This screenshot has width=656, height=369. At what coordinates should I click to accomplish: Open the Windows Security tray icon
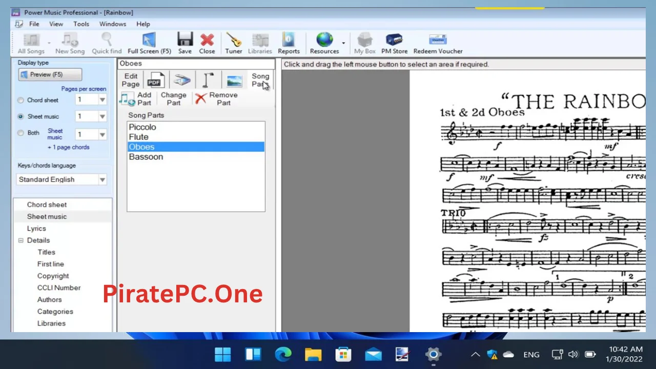coord(492,354)
